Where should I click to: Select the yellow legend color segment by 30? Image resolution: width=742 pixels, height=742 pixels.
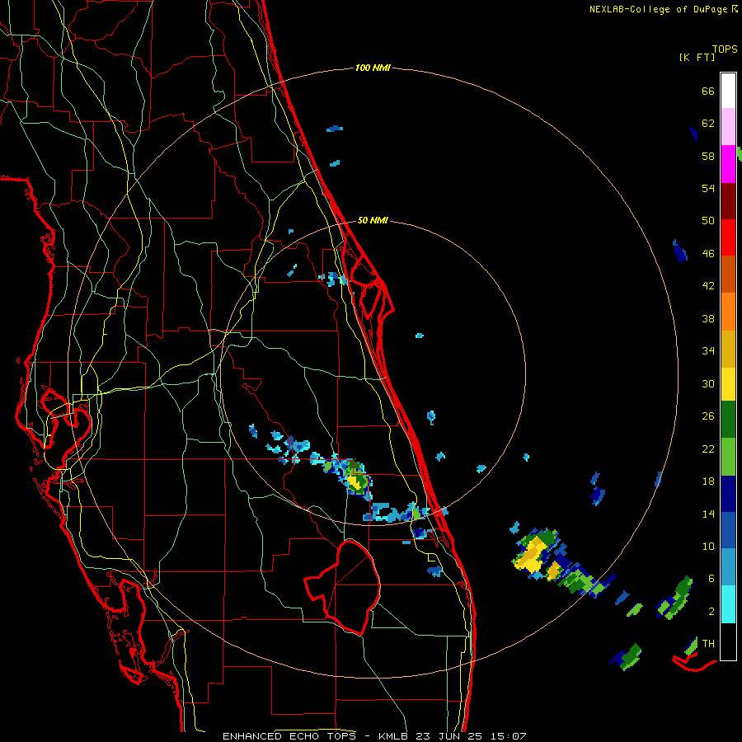coord(728,384)
